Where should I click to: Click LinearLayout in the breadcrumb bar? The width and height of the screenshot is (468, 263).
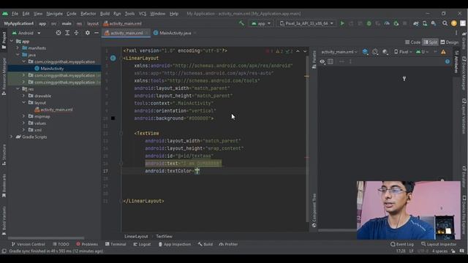click(x=136, y=236)
